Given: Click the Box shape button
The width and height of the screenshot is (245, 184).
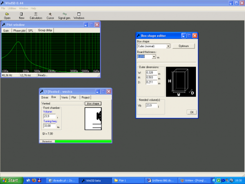Looking at the screenshot, I should click(x=93, y=104).
